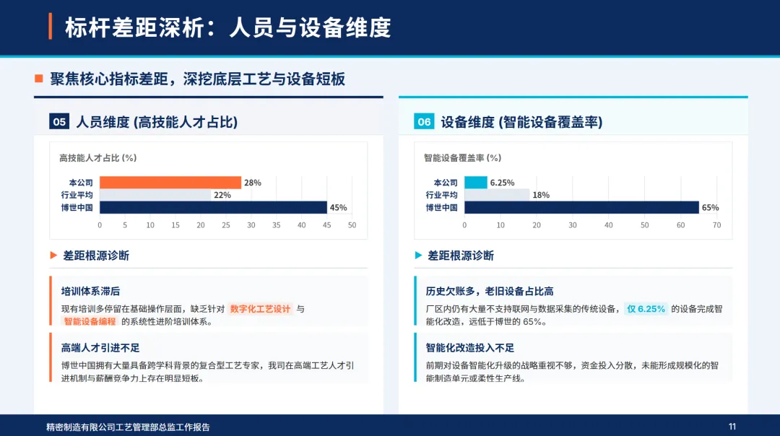Select the 历史欠账多，老旧设备占比高 heading
The image size is (780, 436).
[490, 292]
